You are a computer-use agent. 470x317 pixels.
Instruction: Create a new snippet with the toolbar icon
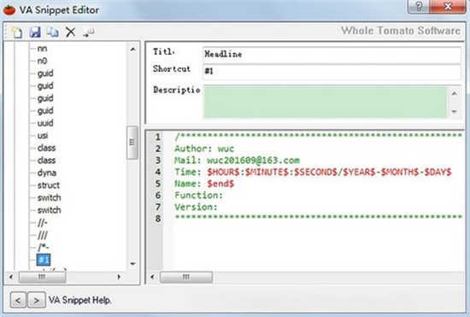pos(17,32)
